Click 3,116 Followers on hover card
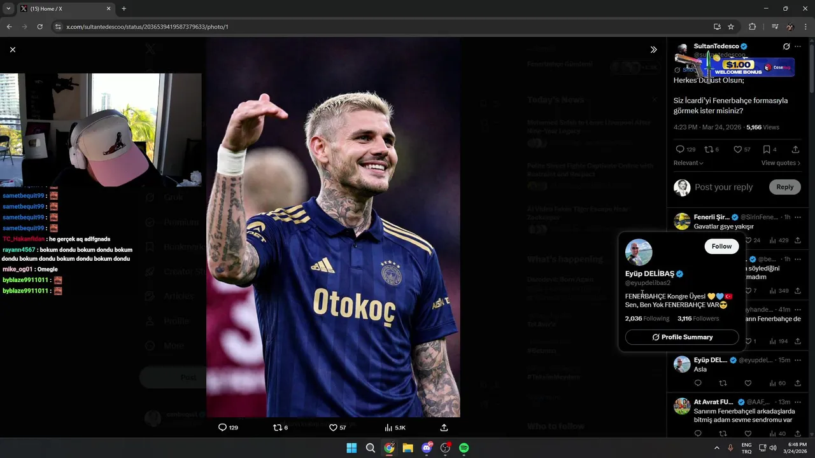This screenshot has width=815, height=458. pyautogui.click(x=698, y=319)
